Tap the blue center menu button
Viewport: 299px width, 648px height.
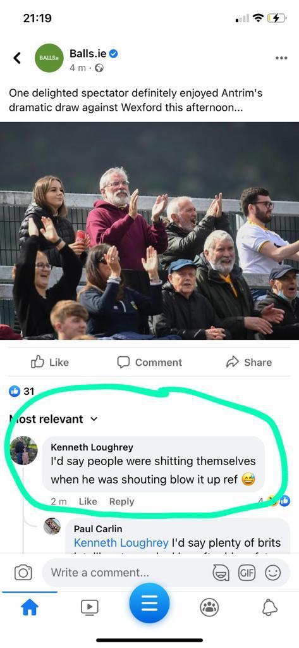pos(149,603)
